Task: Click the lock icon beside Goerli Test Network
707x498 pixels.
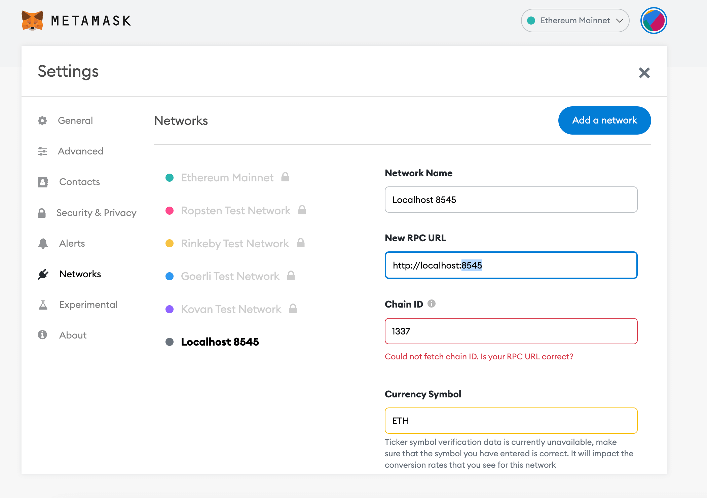Action: click(291, 276)
